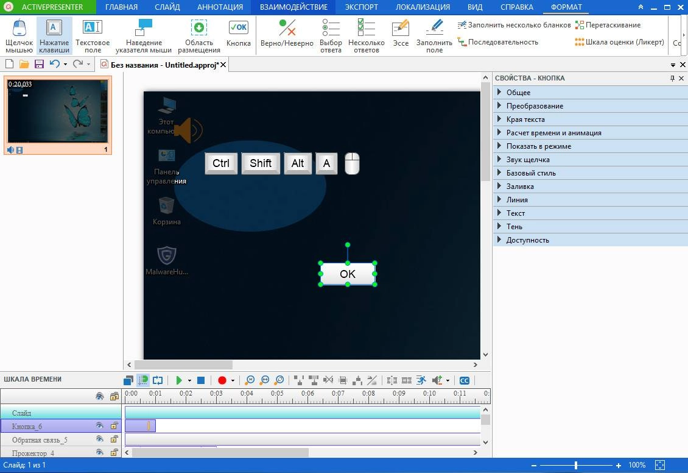The width and height of the screenshot is (688, 473).
Task: Play the slide preview on the timeline
Action: 178,380
